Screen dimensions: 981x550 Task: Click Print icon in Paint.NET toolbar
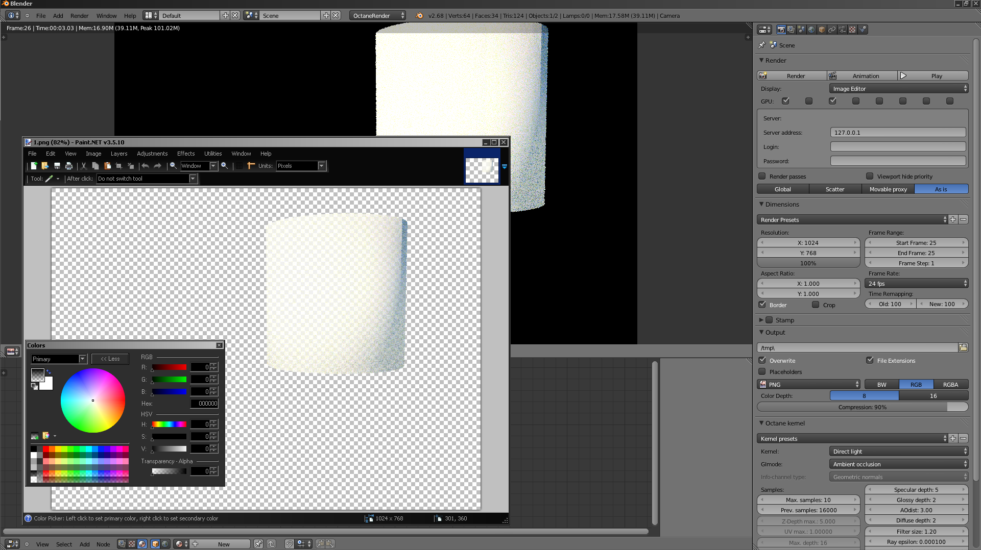coord(69,166)
